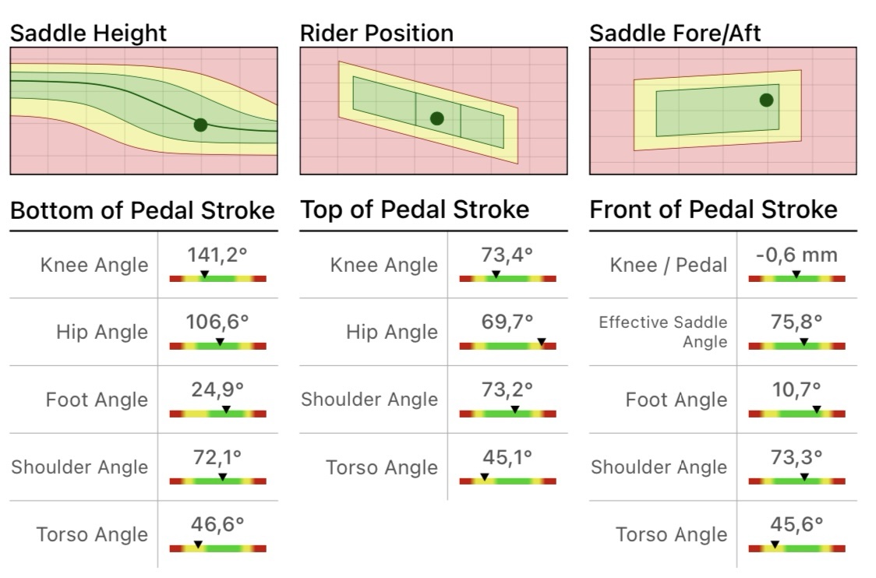
Task: Open the Saddle Height chart
Action: (x=144, y=111)
